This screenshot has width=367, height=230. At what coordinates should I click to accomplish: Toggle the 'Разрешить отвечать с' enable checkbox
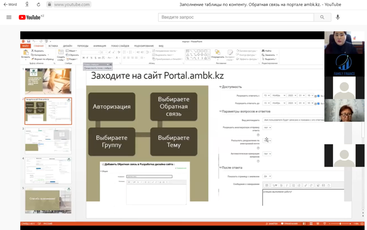[x=318, y=96]
